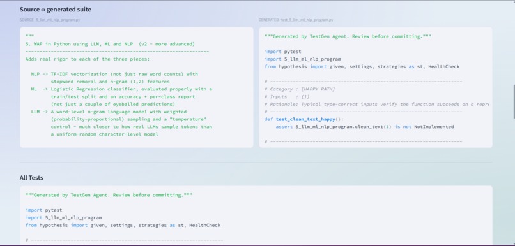Click "import 5_llm_ml_nlp_program" in the generated panel

tap(302, 59)
